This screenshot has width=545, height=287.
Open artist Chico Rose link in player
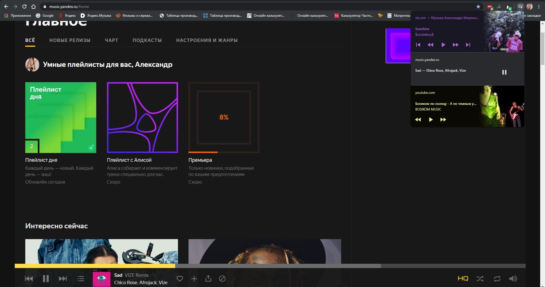point(126,282)
